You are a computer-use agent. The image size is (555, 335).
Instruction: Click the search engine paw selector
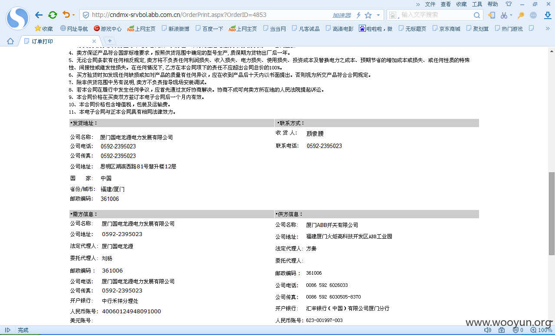pos(393,15)
